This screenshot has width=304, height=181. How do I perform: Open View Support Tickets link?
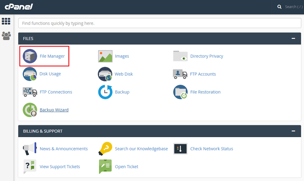pyautogui.click(x=60, y=167)
